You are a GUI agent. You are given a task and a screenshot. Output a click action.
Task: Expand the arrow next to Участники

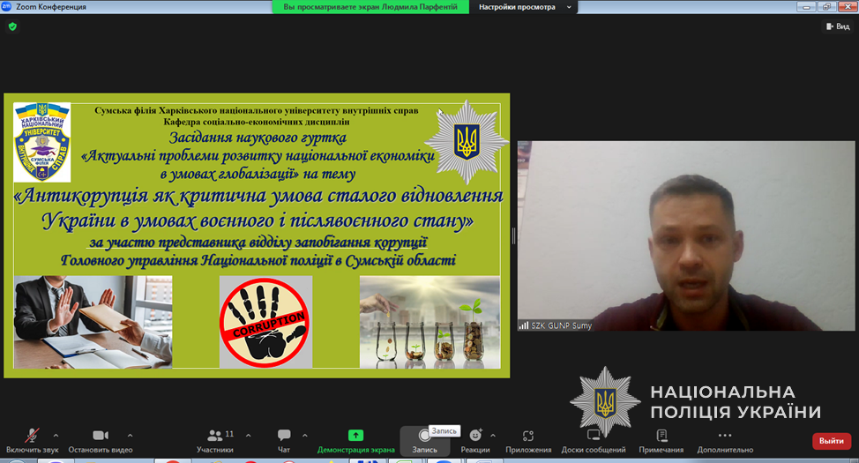point(249,435)
